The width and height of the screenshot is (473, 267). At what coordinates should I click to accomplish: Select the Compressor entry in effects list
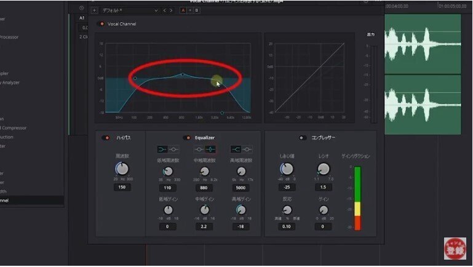pyautogui.click(x=14, y=128)
